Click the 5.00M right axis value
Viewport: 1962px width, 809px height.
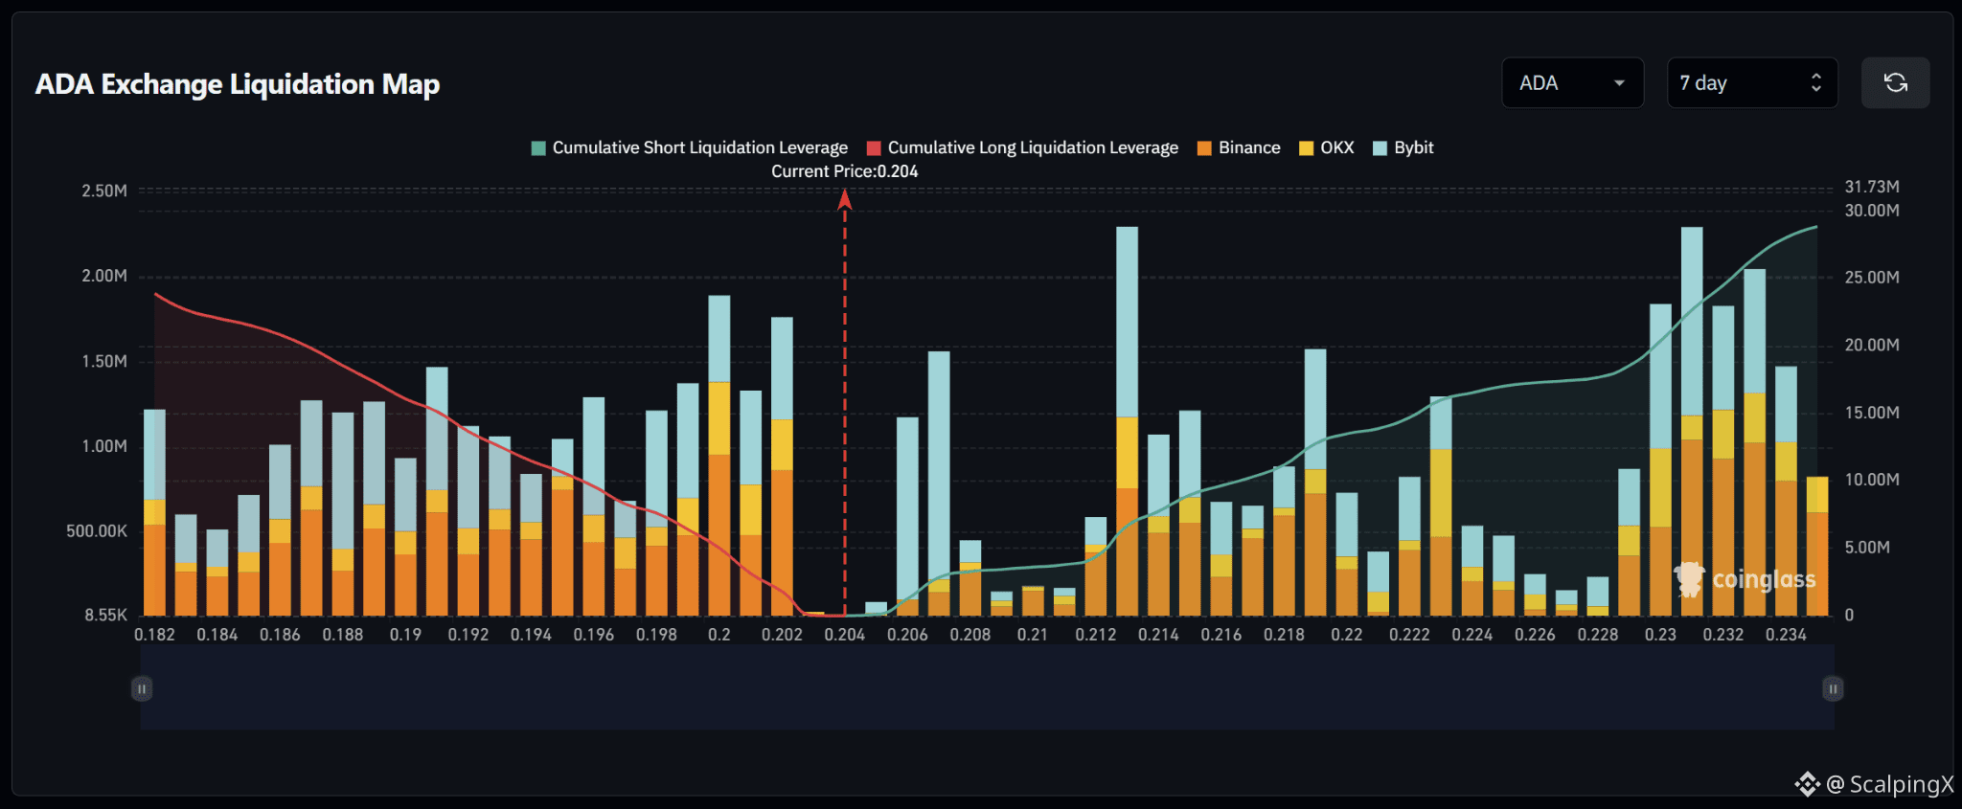pos(1867,548)
